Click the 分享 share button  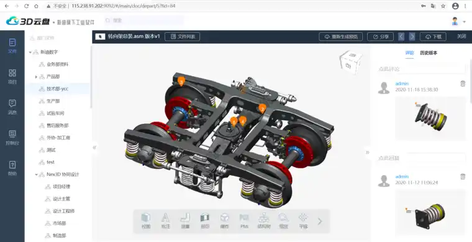tap(381, 37)
